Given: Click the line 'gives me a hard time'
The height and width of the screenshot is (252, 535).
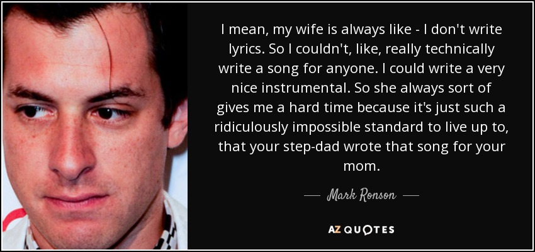Looking at the screenshot, I should coord(361,108).
